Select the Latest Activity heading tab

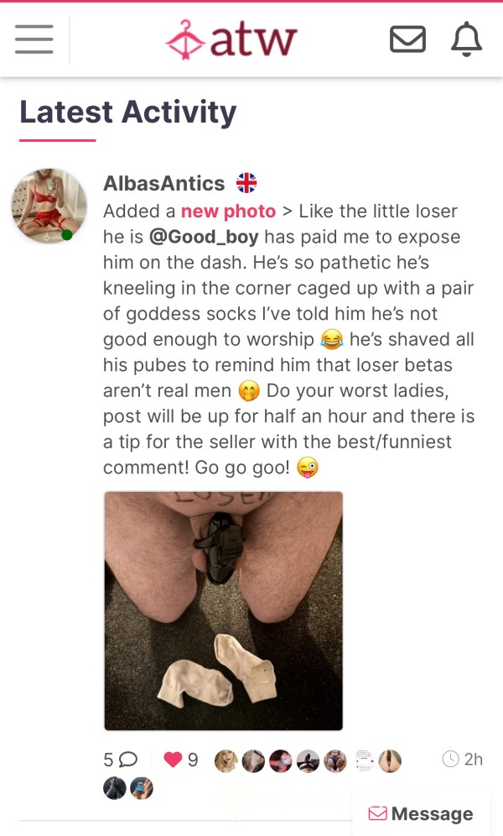(127, 112)
